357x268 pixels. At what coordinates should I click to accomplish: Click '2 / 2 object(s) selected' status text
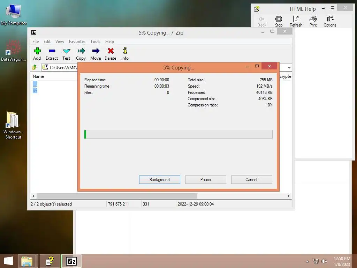51,204
